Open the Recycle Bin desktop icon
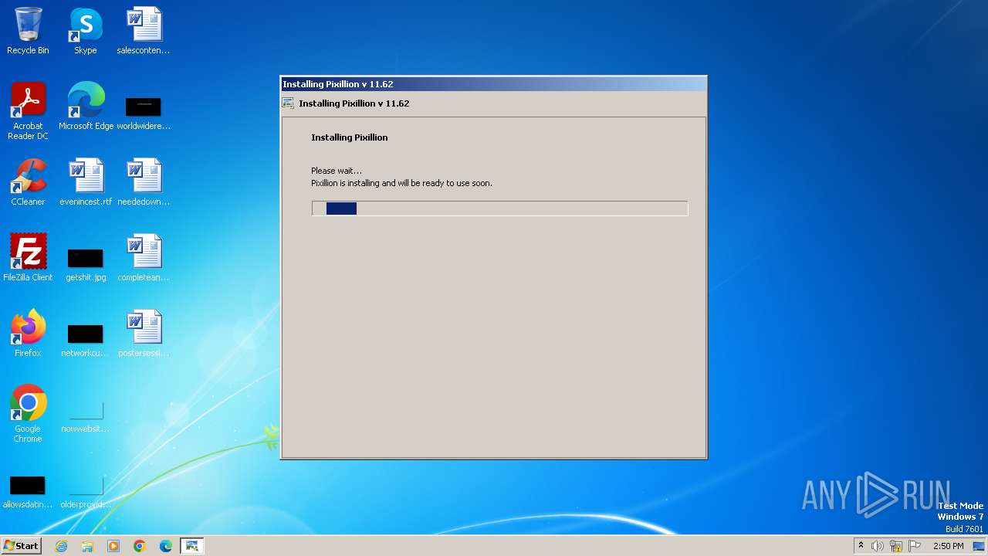The height and width of the screenshot is (556, 988). (x=28, y=32)
